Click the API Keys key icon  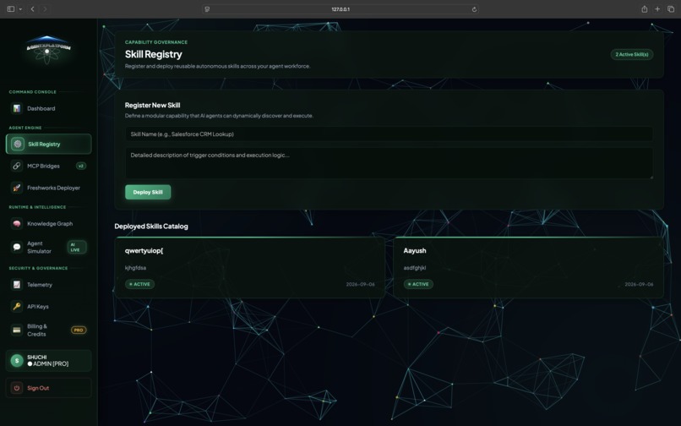coord(17,307)
